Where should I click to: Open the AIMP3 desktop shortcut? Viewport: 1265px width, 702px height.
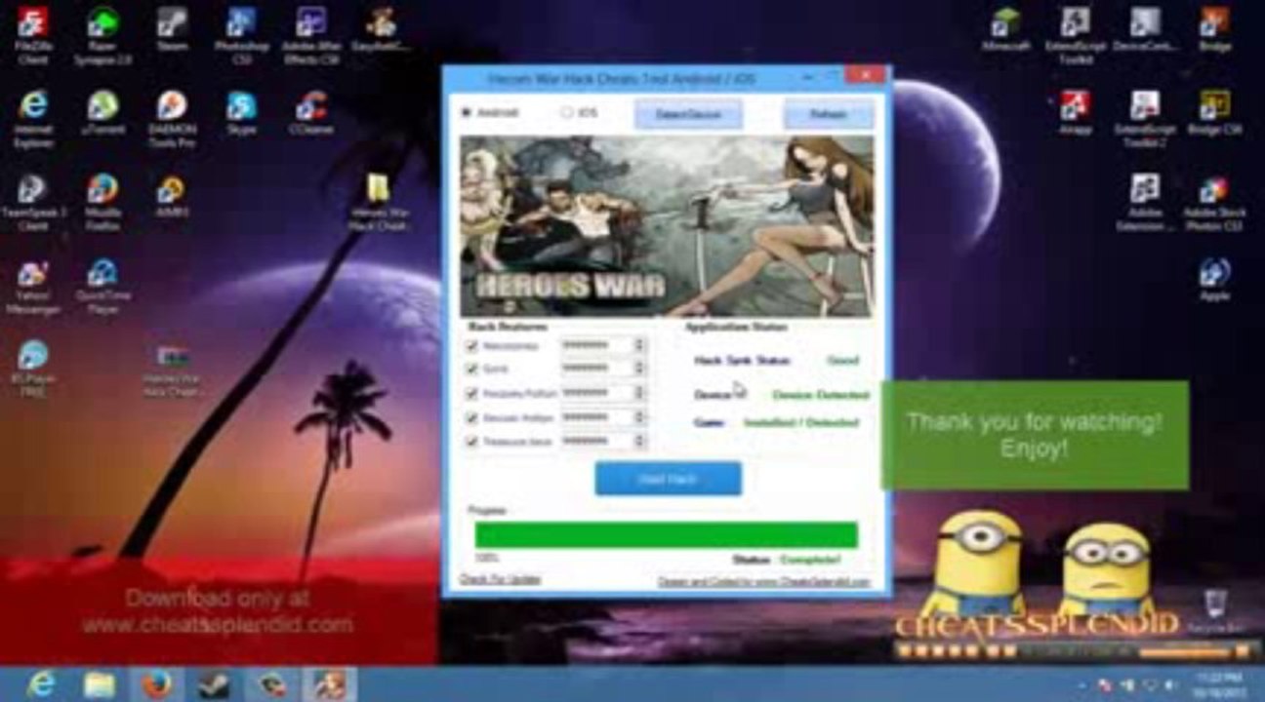pos(172,195)
